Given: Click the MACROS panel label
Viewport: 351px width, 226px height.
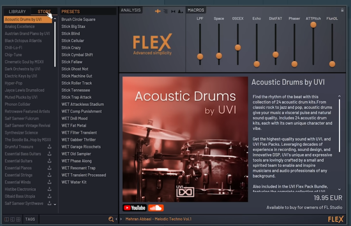Looking at the screenshot, I should click(x=196, y=10).
